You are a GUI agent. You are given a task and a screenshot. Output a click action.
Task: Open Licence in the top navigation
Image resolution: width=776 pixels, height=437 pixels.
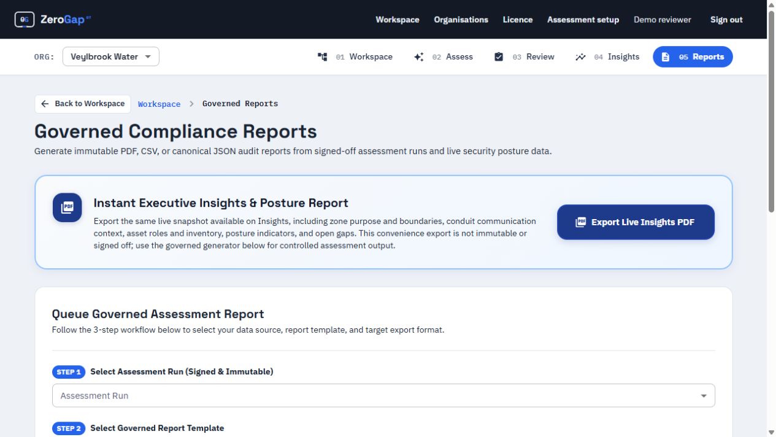pyautogui.click(x=518, y=20)
